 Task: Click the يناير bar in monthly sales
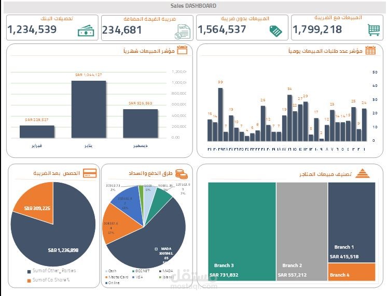pyautogui.click(x=89, y=109)
